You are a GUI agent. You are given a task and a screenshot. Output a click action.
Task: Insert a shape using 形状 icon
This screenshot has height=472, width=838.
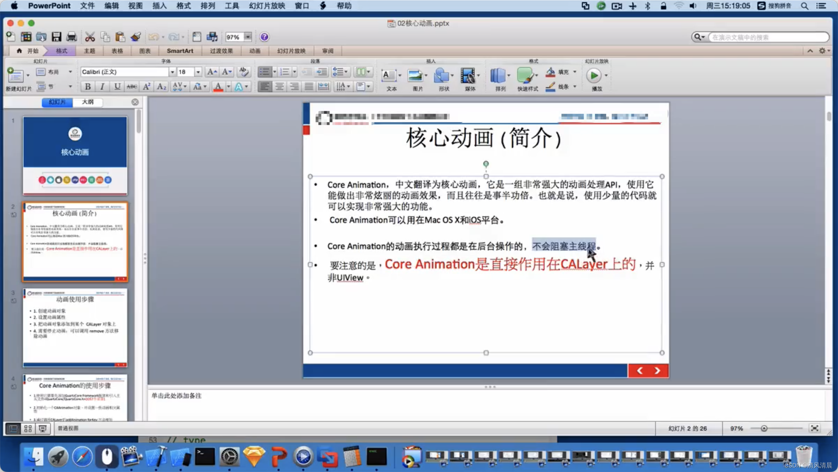point(441,76)
